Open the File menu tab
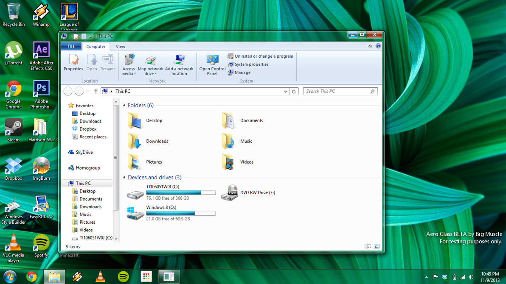Image resolution: width=506 pixels, height=284 pixels. [x=71, y=46]
